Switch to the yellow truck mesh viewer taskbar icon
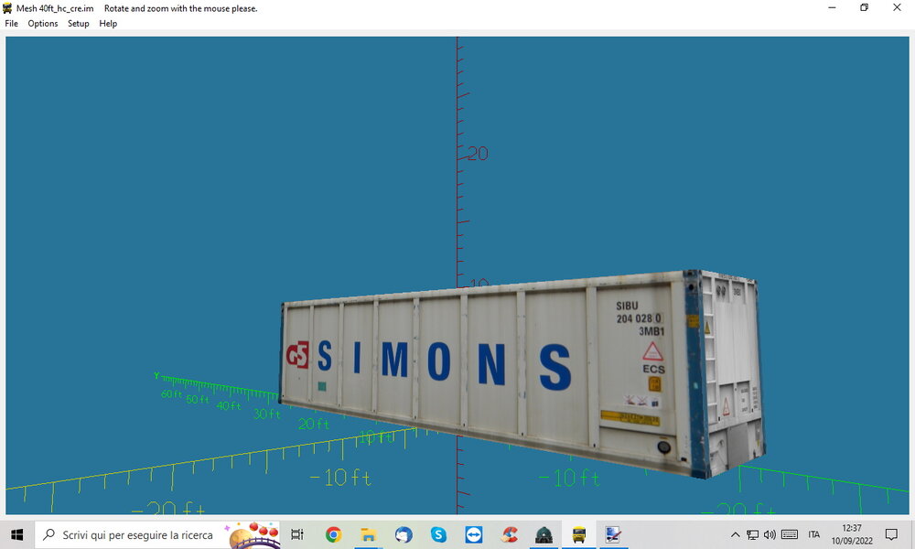 click(x=579, y=534)
